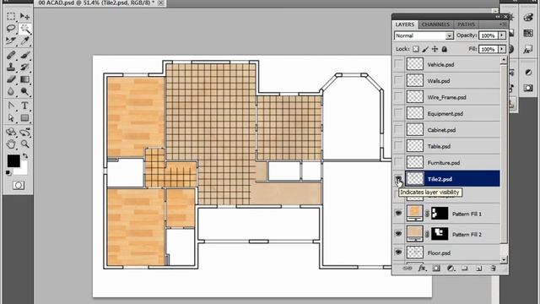Click the Layers panel scroll down arrow
This screenshot has width=540, height=304.
pyautogui.click(x=504, y=259)
